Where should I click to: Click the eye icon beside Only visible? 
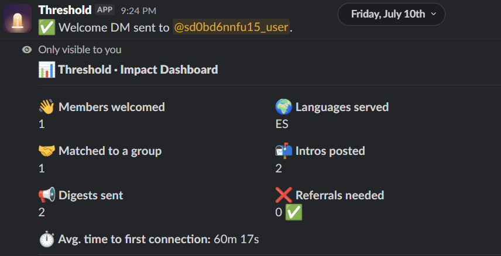pos(27,50)
